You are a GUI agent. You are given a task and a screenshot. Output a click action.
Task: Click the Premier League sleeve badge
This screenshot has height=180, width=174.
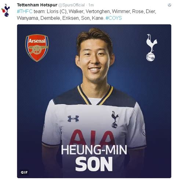[143, 129]
